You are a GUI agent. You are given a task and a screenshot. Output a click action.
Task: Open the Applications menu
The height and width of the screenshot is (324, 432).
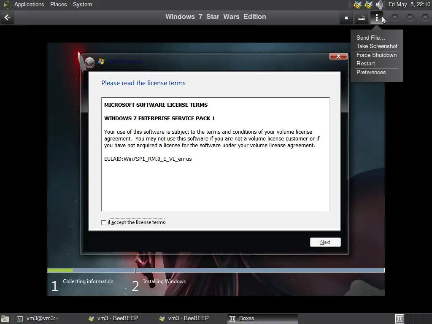tap(29, 5)
